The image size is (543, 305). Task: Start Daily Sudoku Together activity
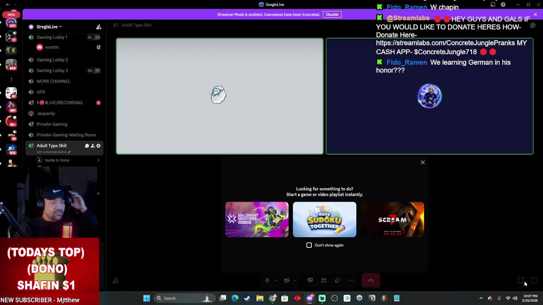tap(325, 219)
